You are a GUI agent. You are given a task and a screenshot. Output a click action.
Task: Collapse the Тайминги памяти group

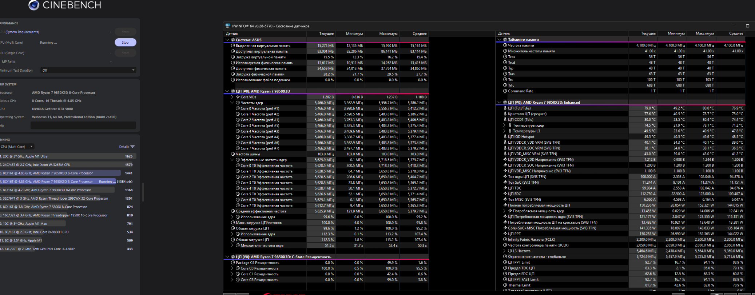500,39
